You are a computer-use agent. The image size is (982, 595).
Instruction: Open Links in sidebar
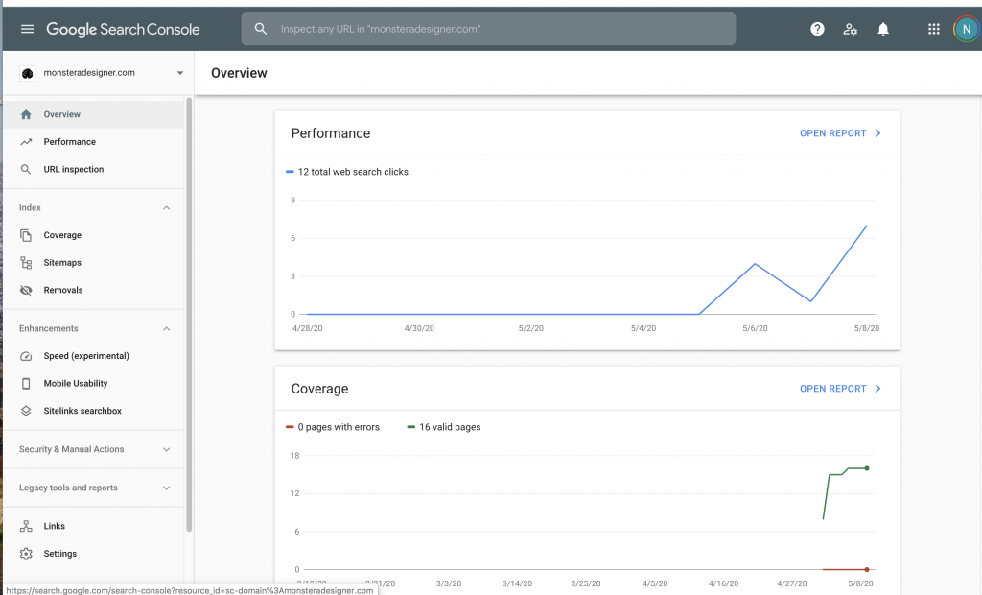click(x=94, y=526)
